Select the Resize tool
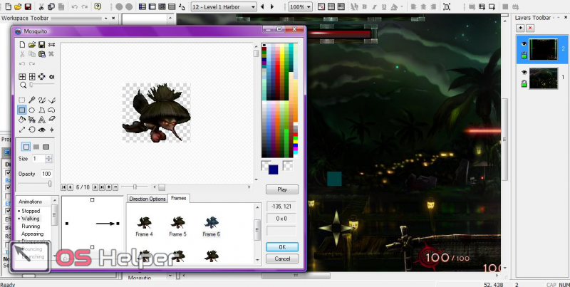Image resolution: width=570 pixels, height=287 pixels. [x=22, y=130]
